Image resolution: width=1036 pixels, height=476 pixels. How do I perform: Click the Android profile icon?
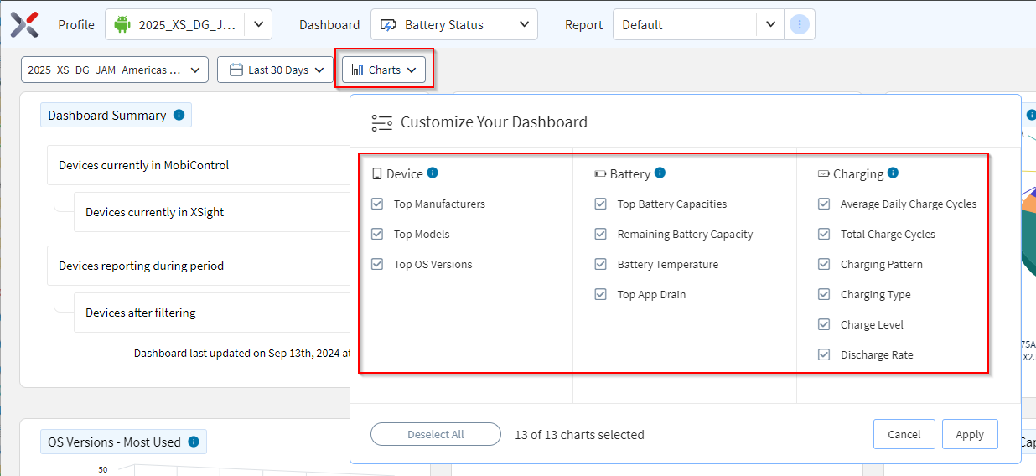pyautogui.click(x=123, y=25)
